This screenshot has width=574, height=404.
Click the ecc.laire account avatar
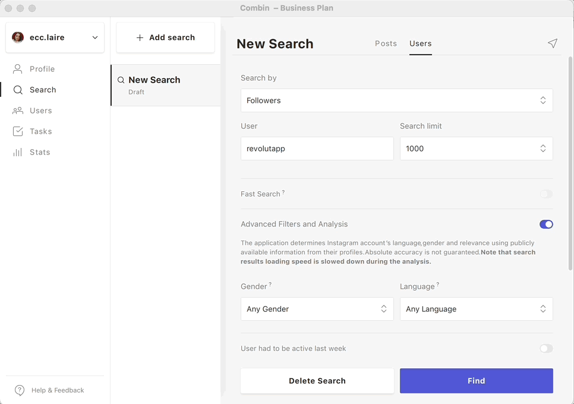pyautogui.click(x=18, y=37)
